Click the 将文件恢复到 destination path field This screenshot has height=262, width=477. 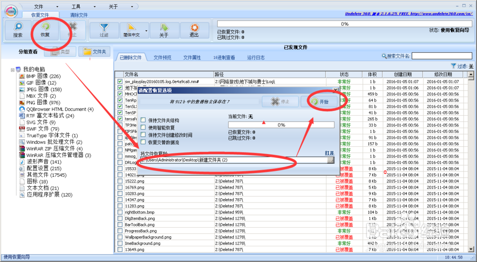[234, 160]
